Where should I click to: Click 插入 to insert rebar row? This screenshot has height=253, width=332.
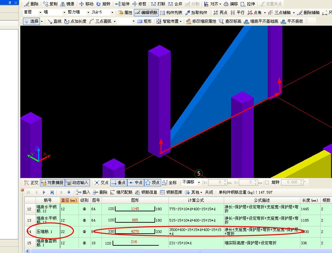coord(83,192)
